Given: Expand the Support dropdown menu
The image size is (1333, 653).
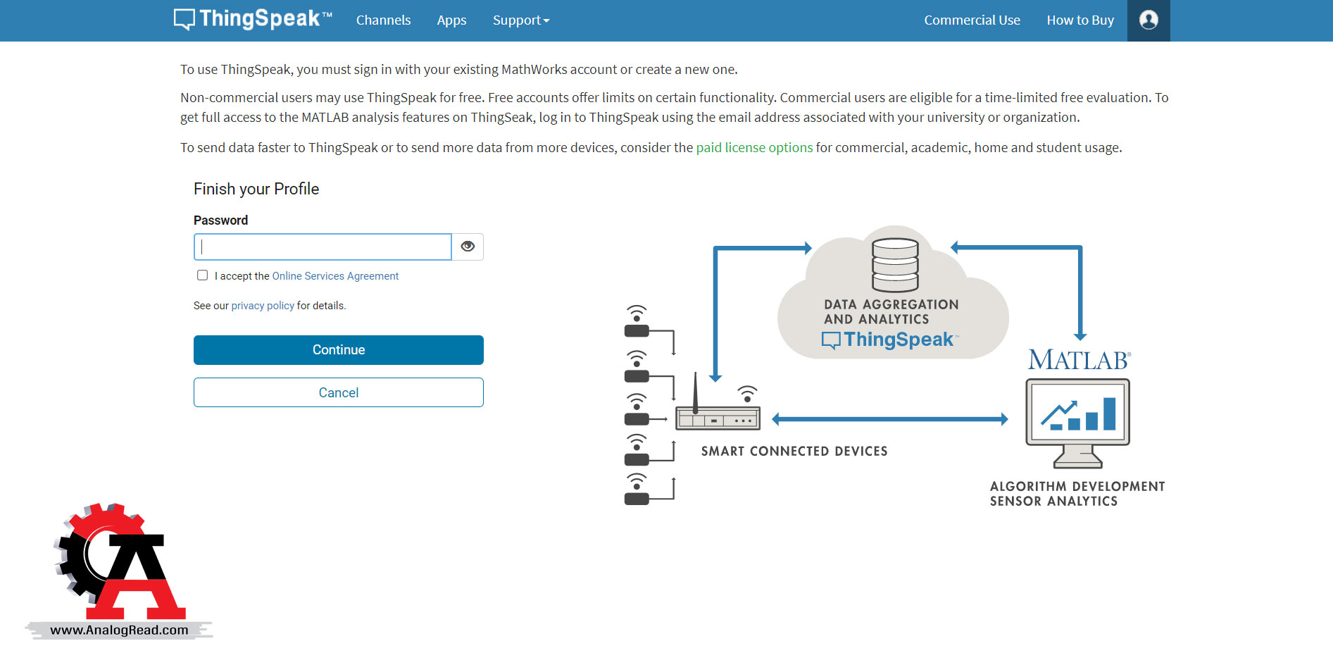Looking at the screenshot, I should [x=521, y=20].
